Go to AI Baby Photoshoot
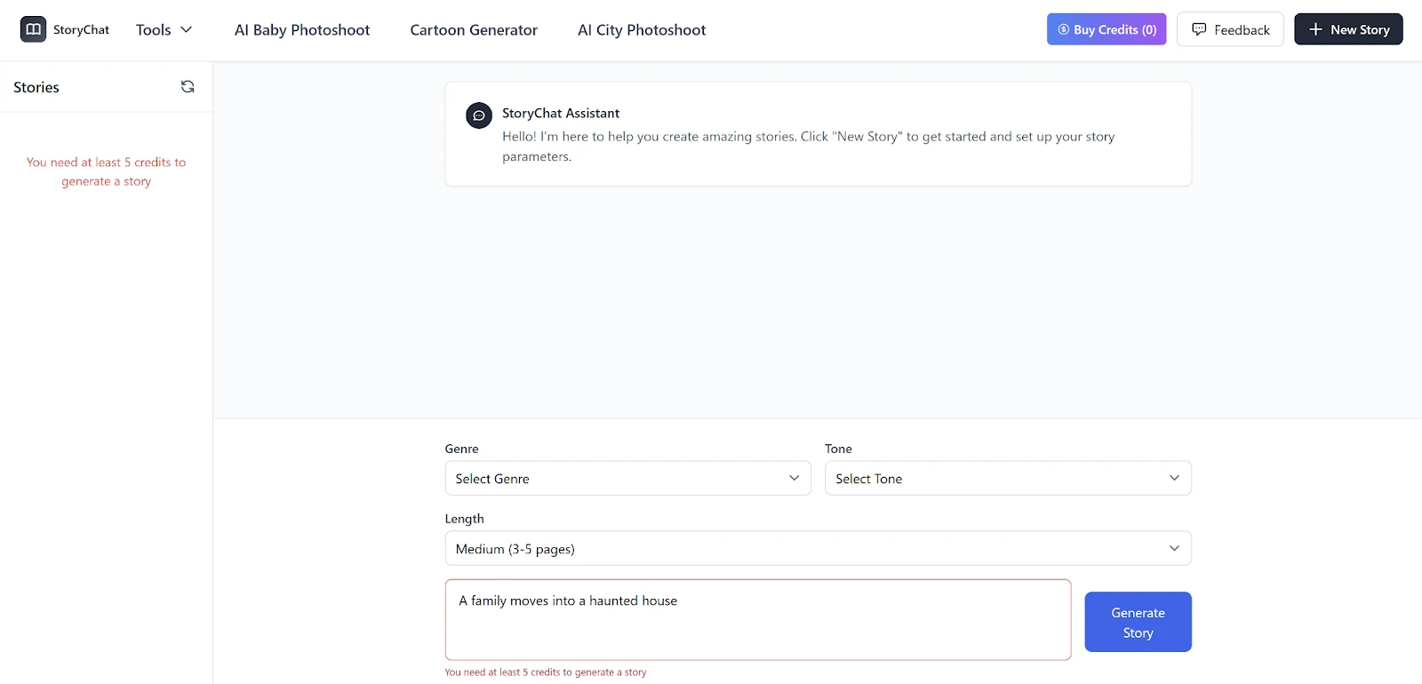Viewport: 1422px width, 684px height. pos(302,29)
